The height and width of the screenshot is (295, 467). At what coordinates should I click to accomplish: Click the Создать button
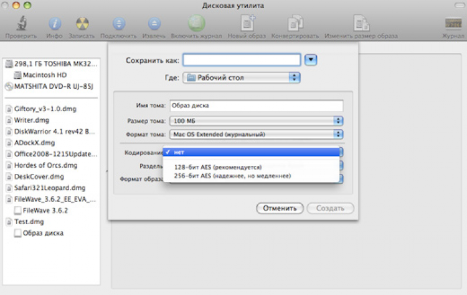pyautogui.click(x=330, y=208)
